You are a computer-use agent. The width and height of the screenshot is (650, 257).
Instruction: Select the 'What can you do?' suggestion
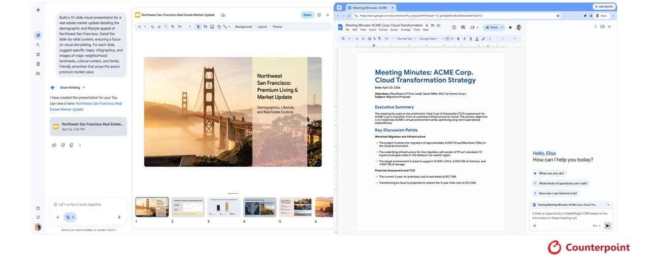point(550,173)
